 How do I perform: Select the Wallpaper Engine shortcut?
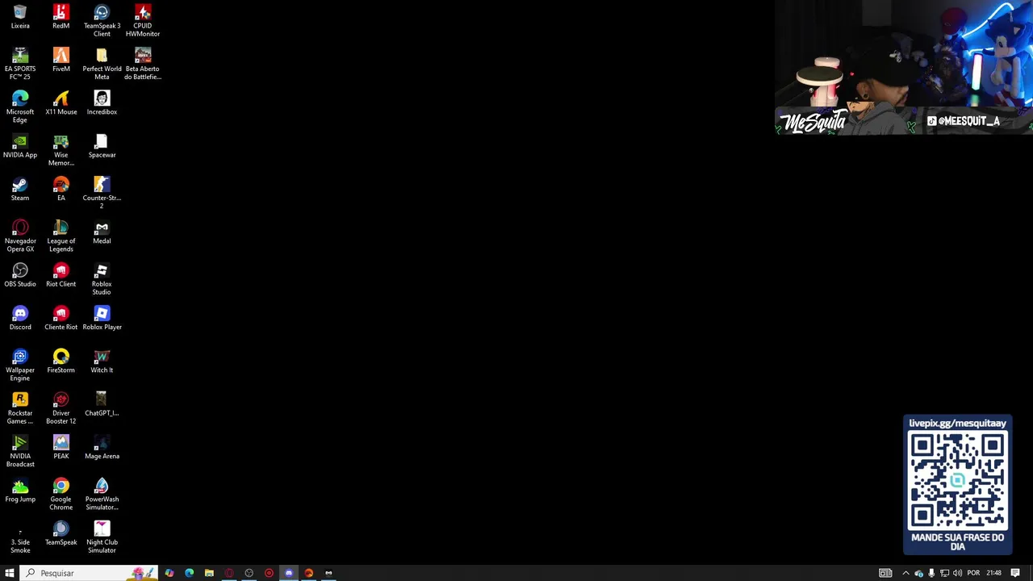[20, 365]
